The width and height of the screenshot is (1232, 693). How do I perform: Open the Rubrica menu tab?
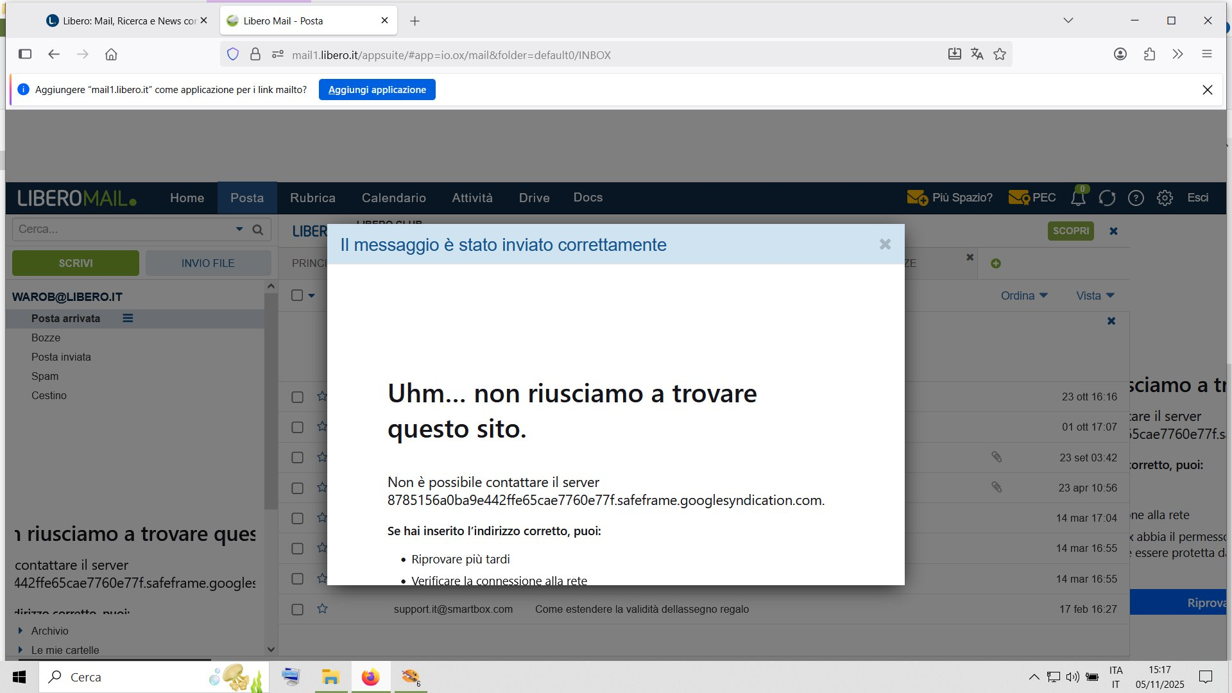312,198
